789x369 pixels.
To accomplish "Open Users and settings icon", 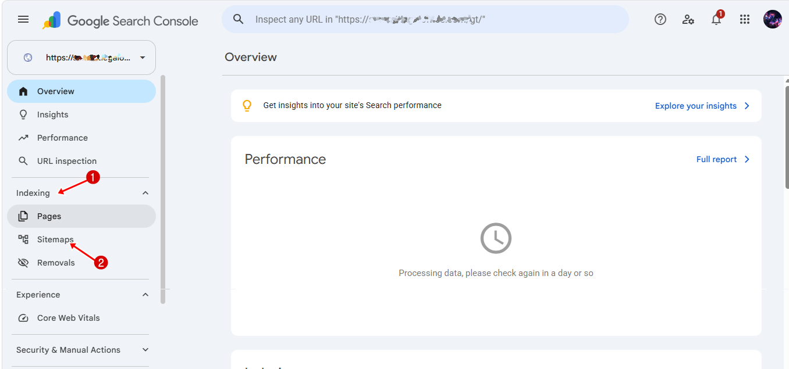I will 688,19.
